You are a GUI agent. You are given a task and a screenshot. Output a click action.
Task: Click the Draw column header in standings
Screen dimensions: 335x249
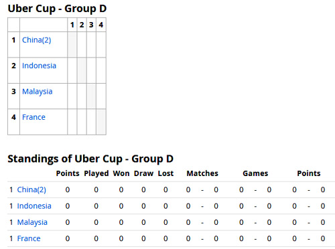point(143,173)
